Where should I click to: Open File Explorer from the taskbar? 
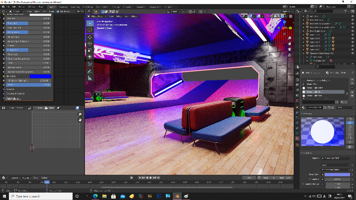click(x=104, y=196)
